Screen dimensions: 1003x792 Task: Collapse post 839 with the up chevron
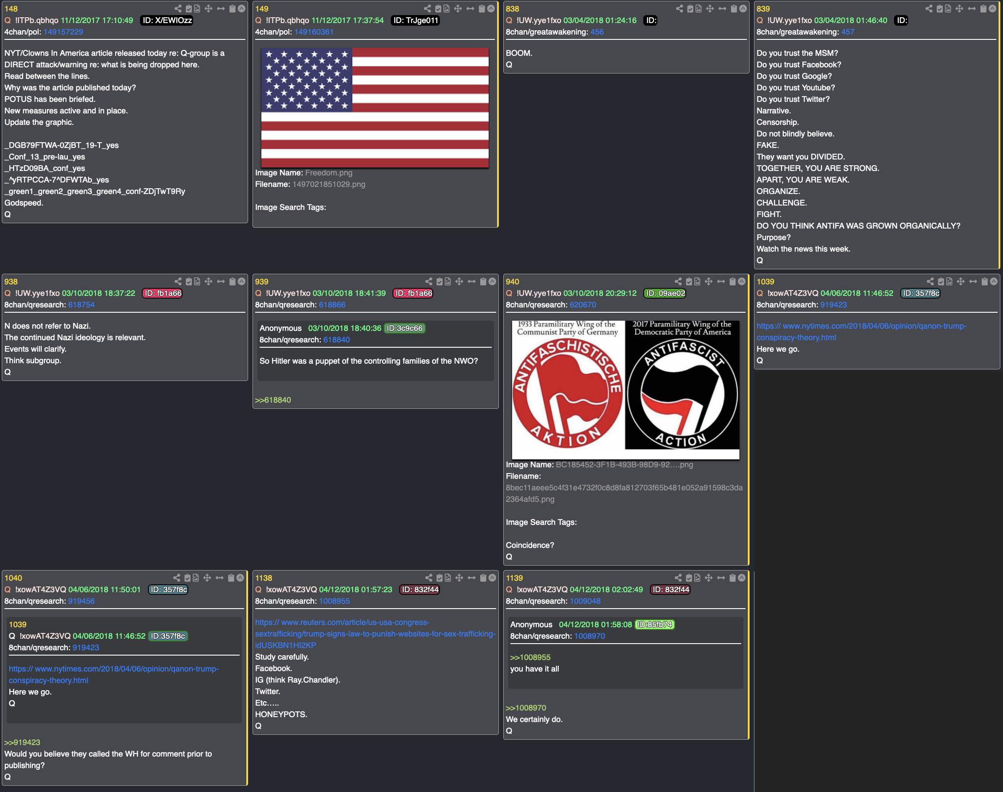(992, 8)
